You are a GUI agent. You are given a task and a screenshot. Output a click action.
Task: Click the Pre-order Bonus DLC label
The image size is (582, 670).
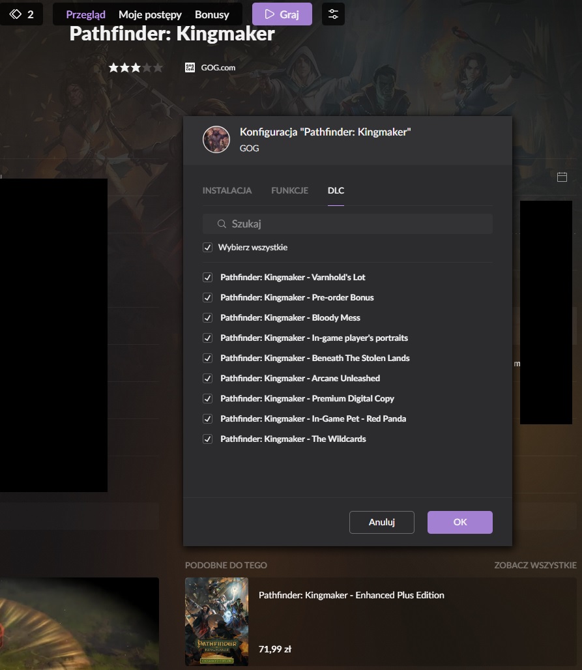(x=297, y=297)
